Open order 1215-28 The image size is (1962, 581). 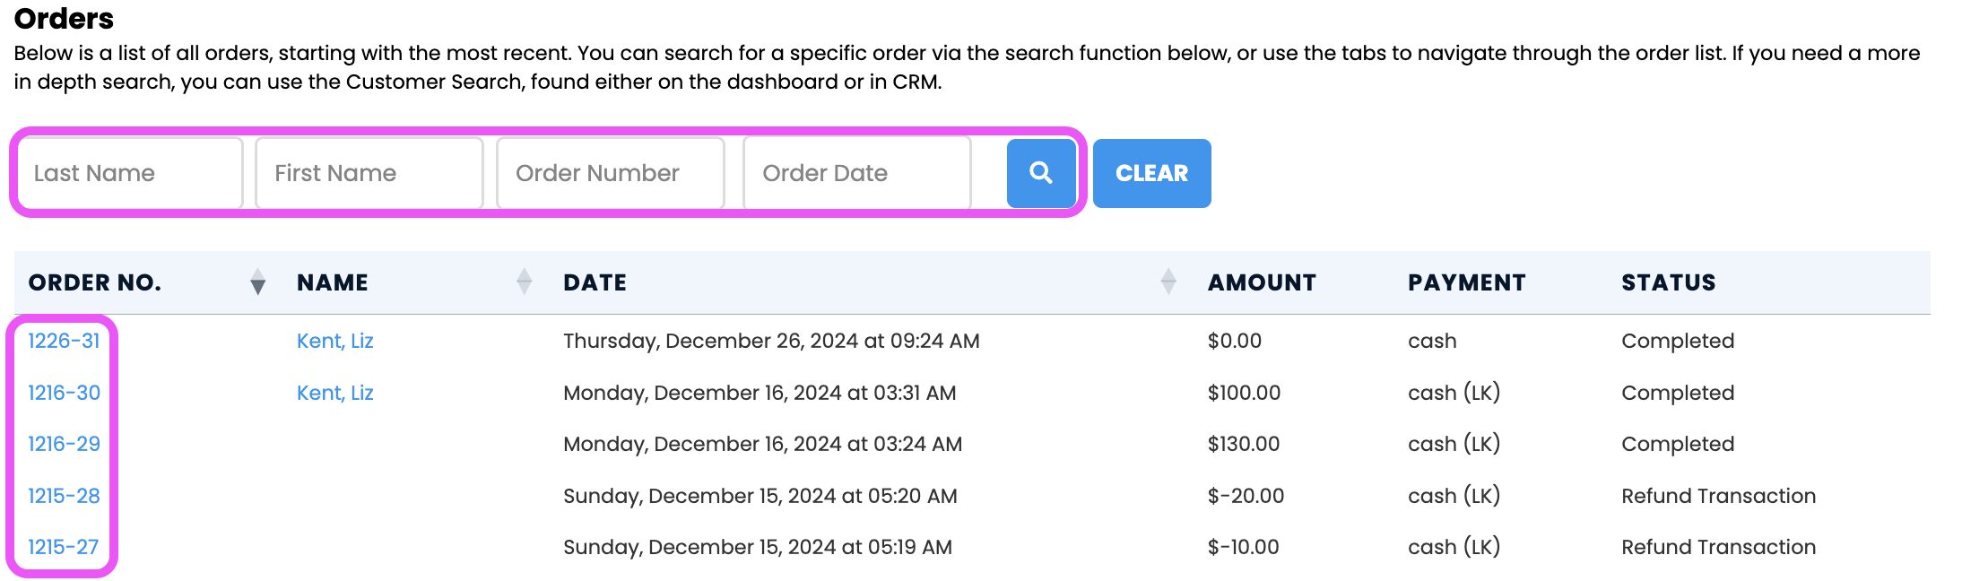tap(64, 496)
